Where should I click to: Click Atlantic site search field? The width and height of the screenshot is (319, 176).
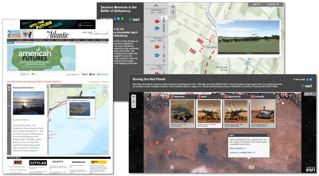click(100, 32)
